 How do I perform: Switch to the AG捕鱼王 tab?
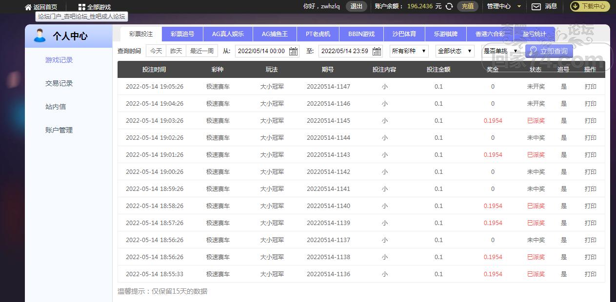click(275, 35)
